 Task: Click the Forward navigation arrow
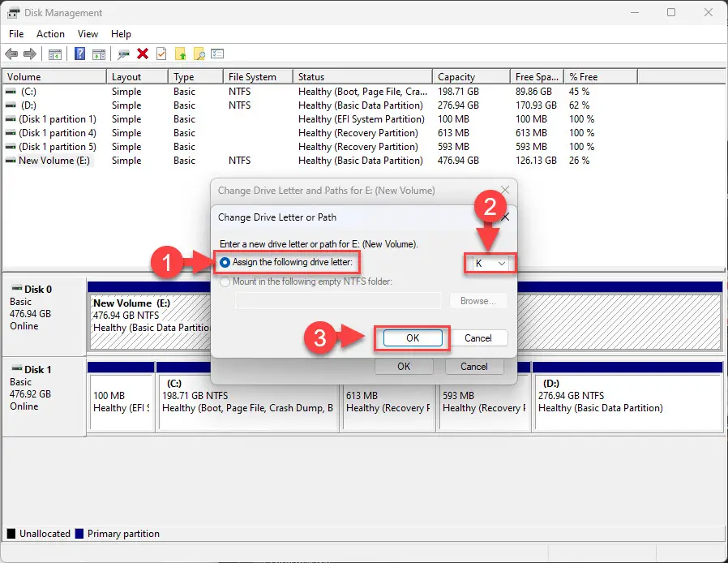click(x=31, y=54)
